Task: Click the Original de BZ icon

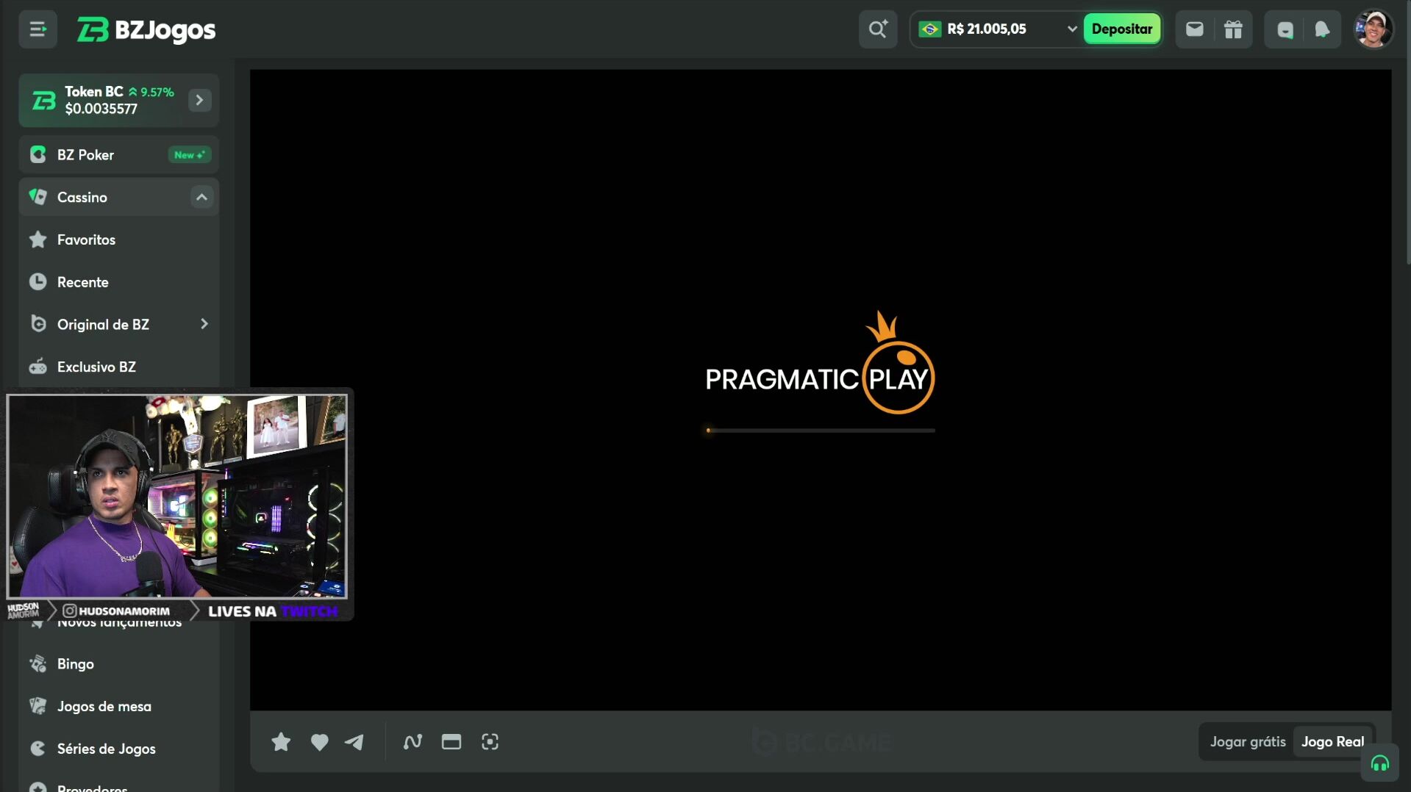Action: [x=38, y=324]
